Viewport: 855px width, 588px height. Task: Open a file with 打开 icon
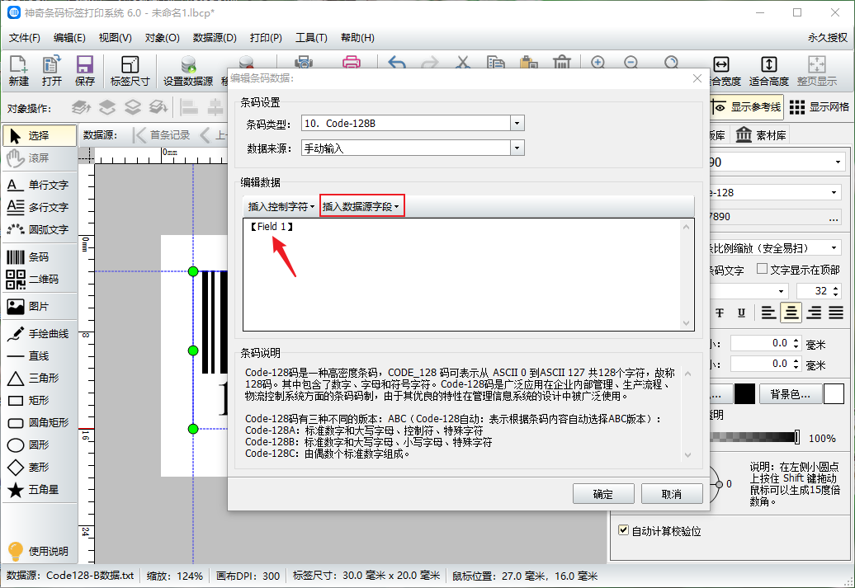click(52, 71)
